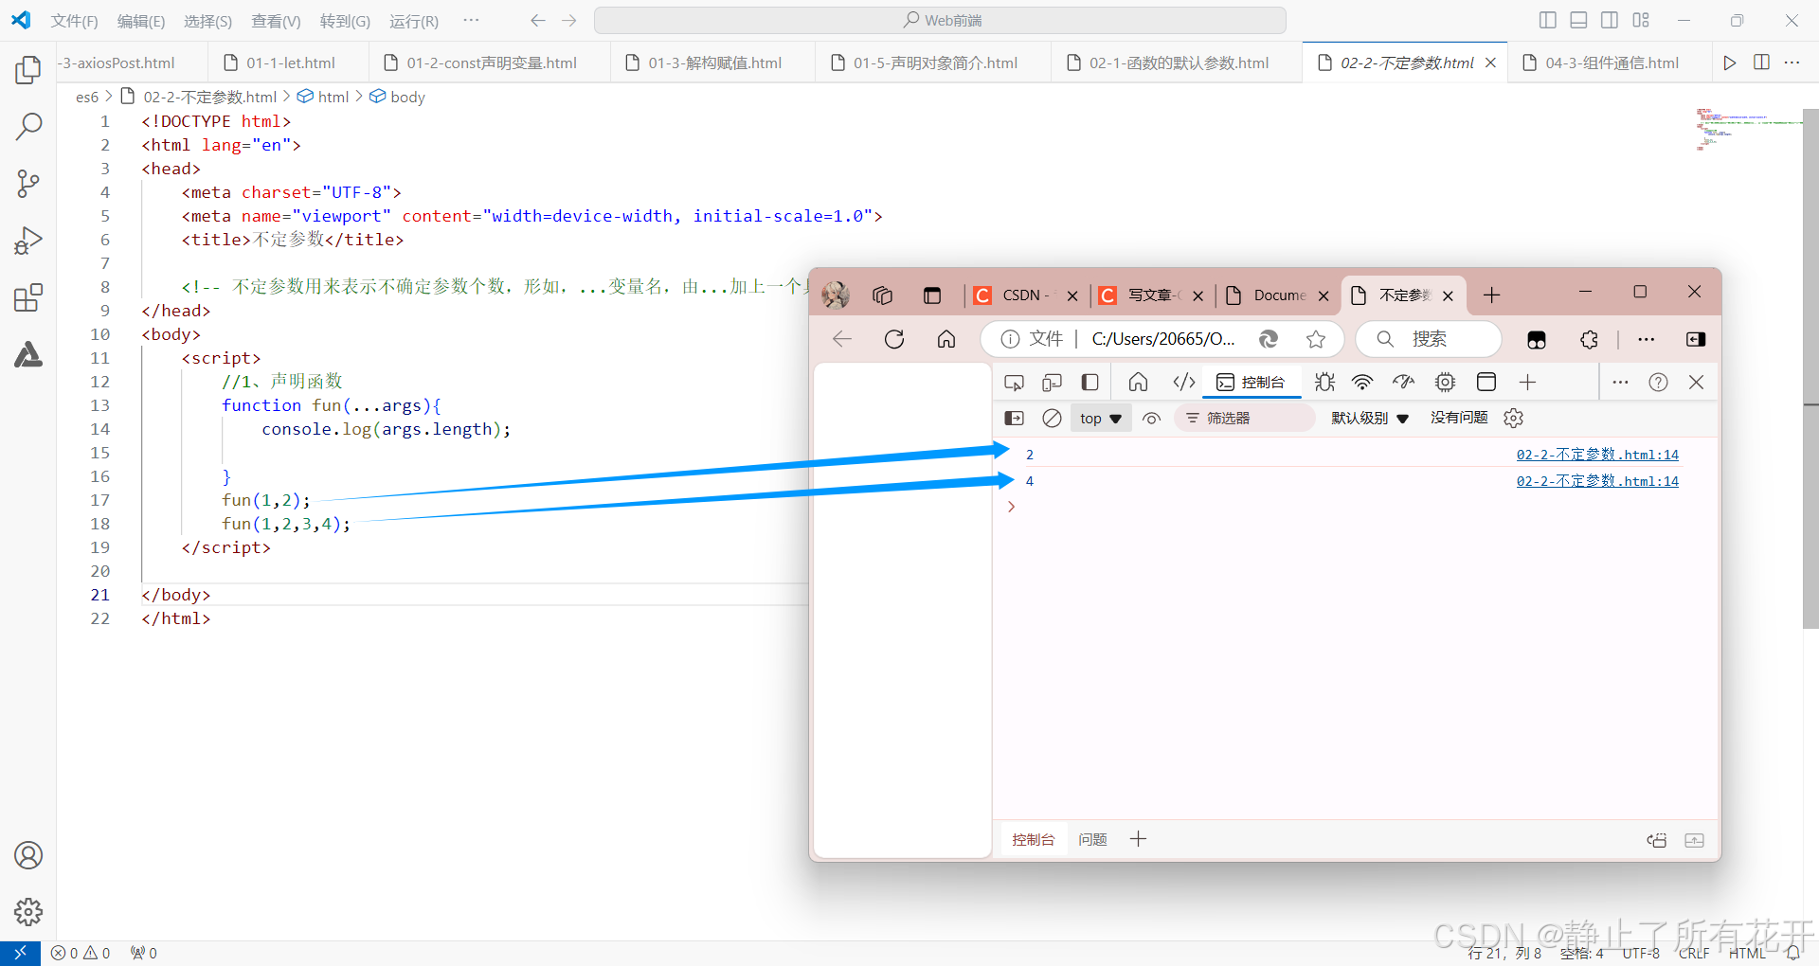Switch to the 写文章 browser tab
The width and height of the screenshot is (1819, 966).
(1151, 295)
